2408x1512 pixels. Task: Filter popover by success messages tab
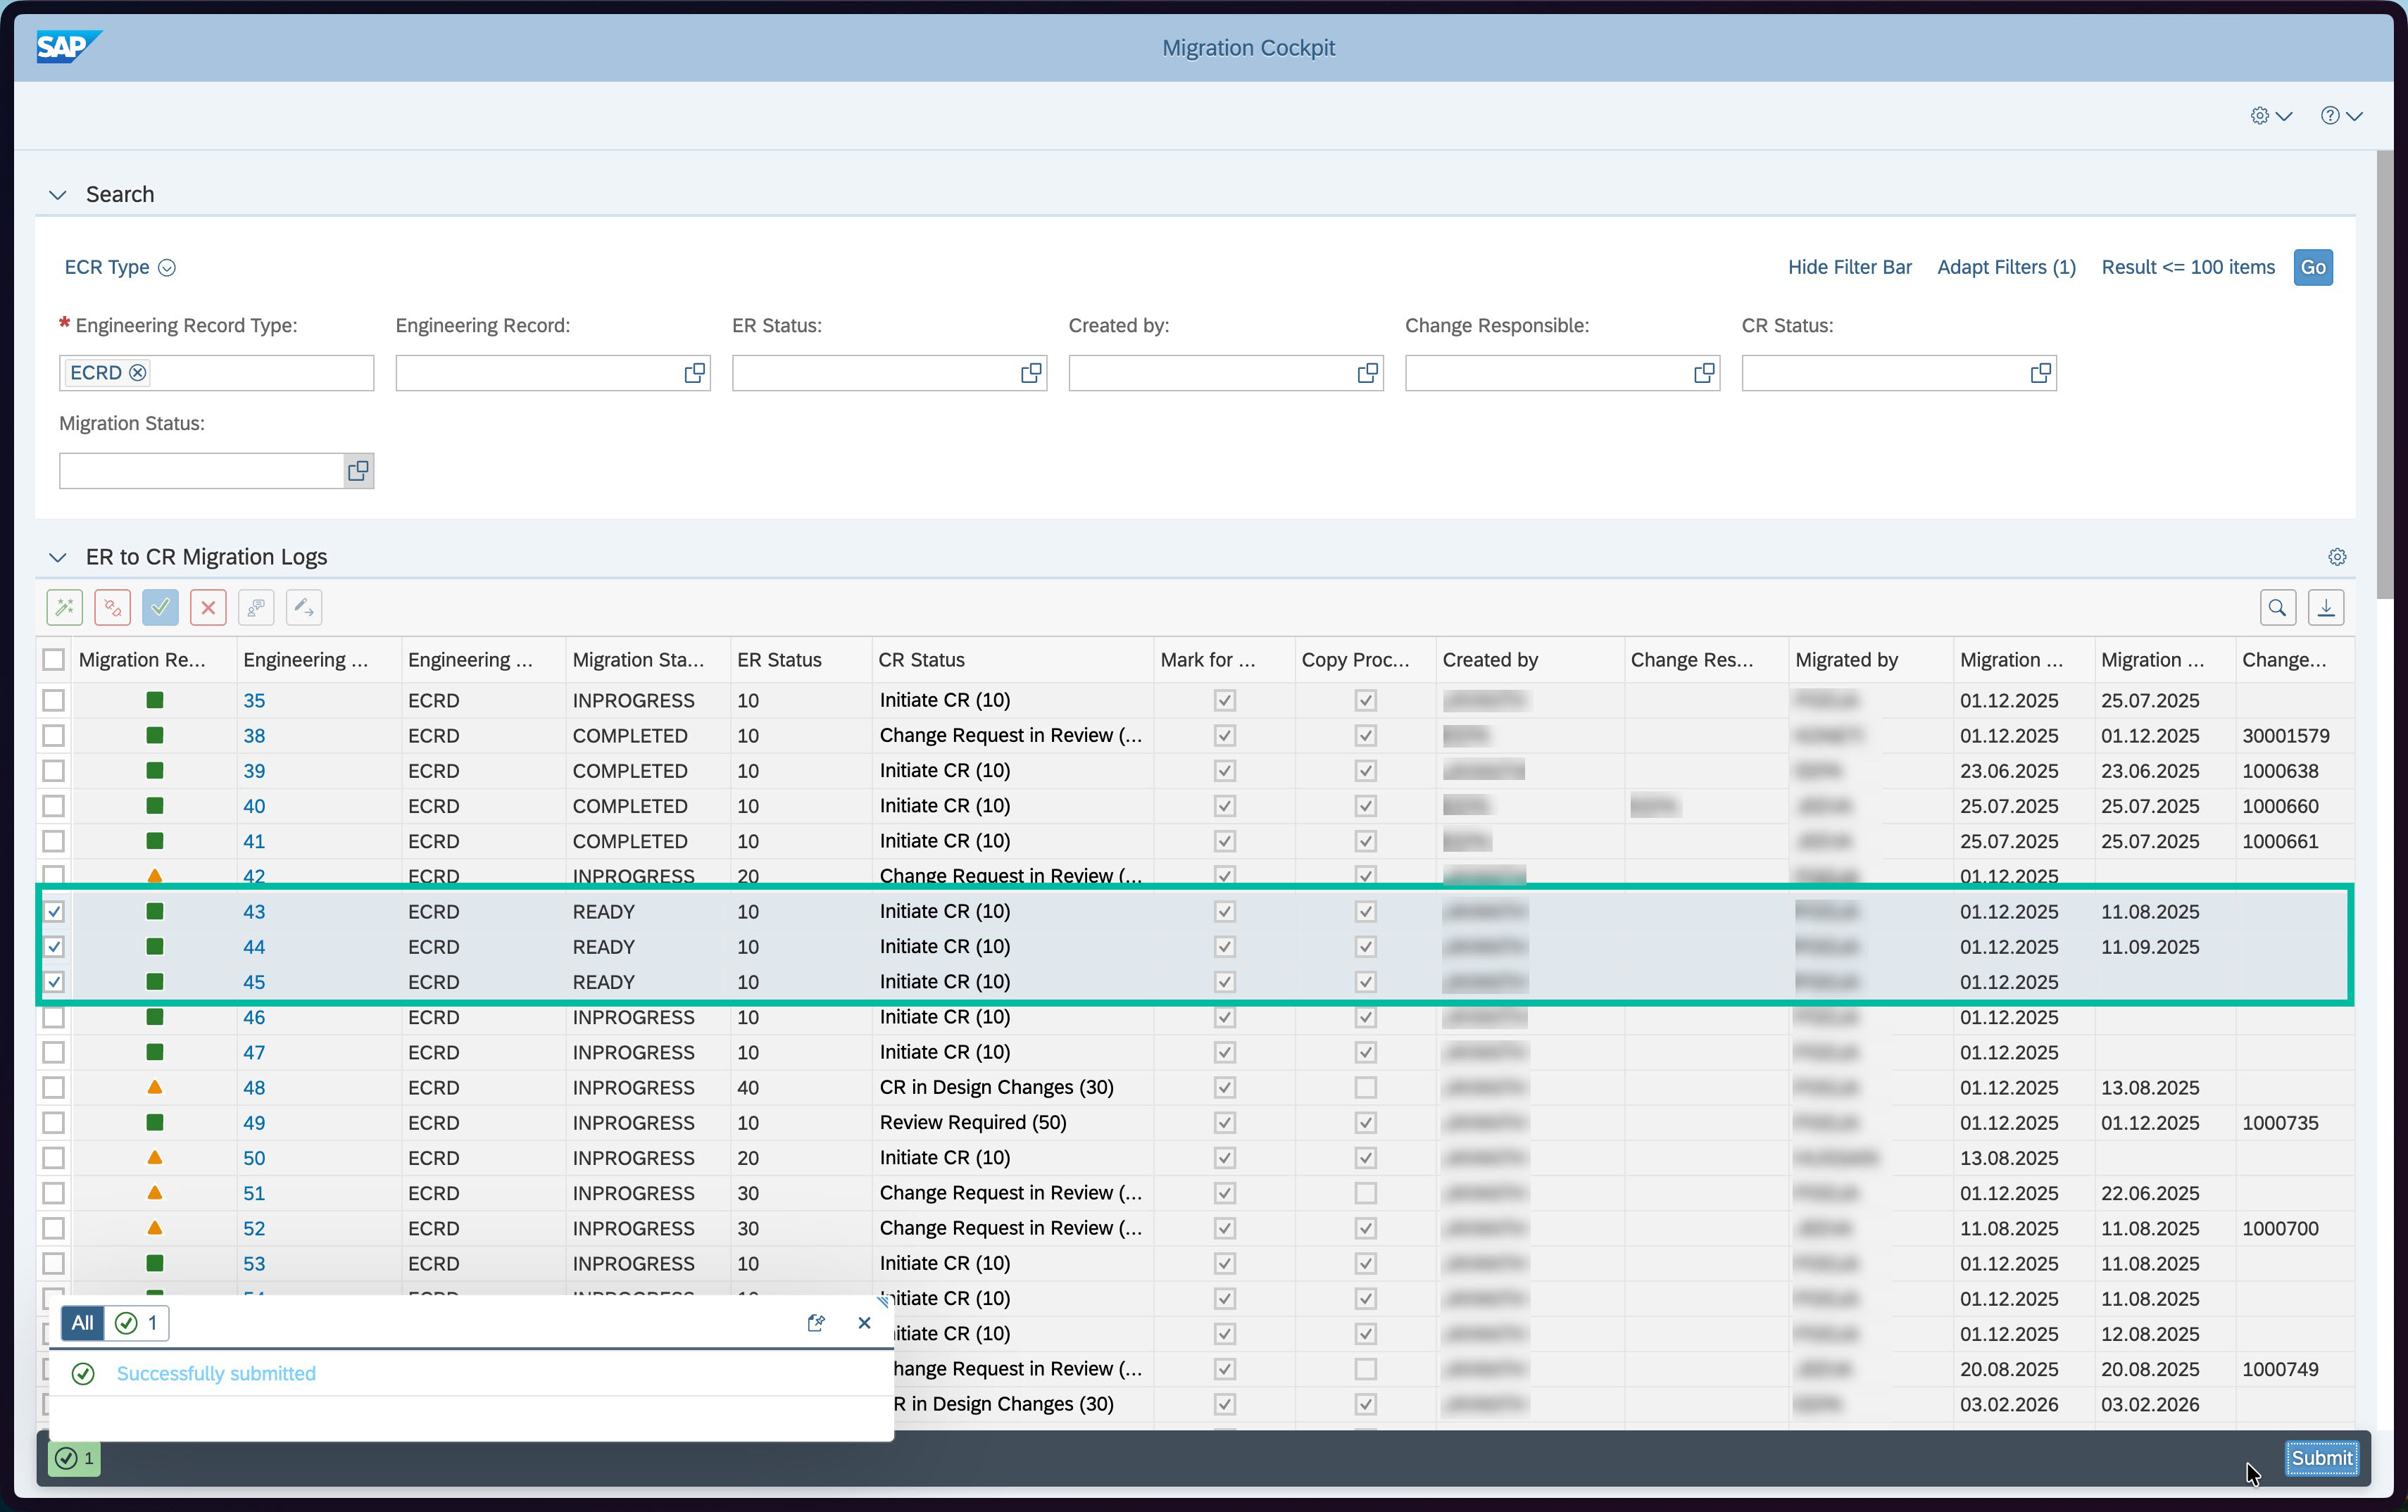click(136, 1323)
